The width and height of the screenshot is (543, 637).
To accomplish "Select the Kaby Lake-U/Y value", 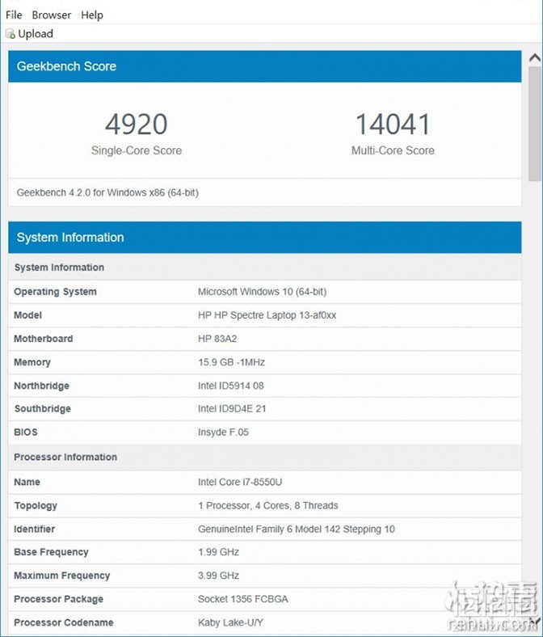I will [x=230, y=622].
